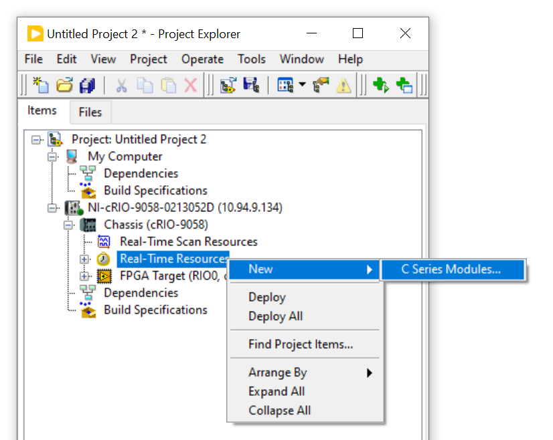Collapse the My Computer tree node

click(52, 156)
